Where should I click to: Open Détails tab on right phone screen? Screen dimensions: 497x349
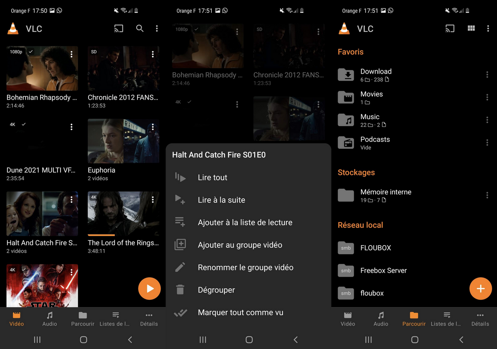click(x=480, y=319)
